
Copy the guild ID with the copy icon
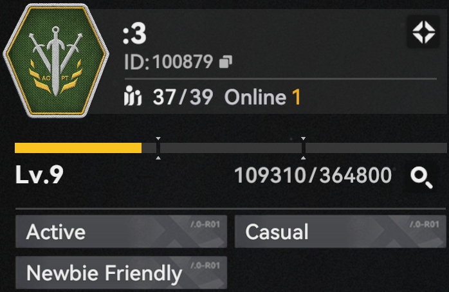(225, 62)
